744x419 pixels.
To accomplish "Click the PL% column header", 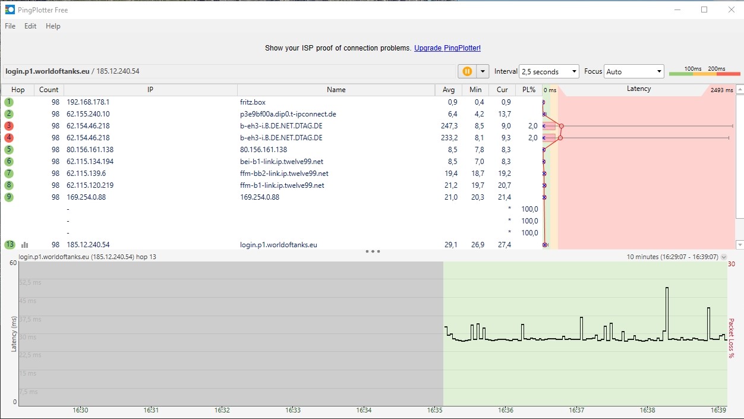I will 529,90.
